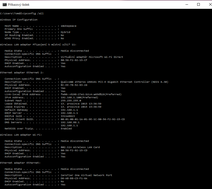Click 'ZeroTier One Virtual Network Port' description

[x=87, y=175]
